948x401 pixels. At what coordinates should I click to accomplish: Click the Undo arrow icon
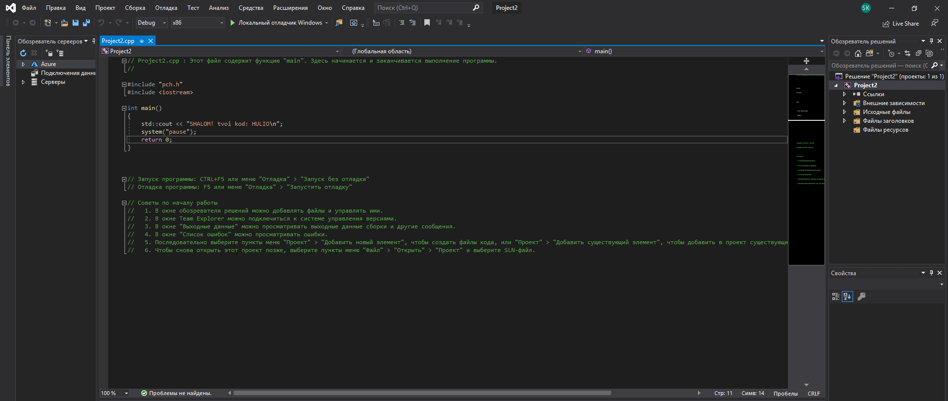tap(101, 23)
